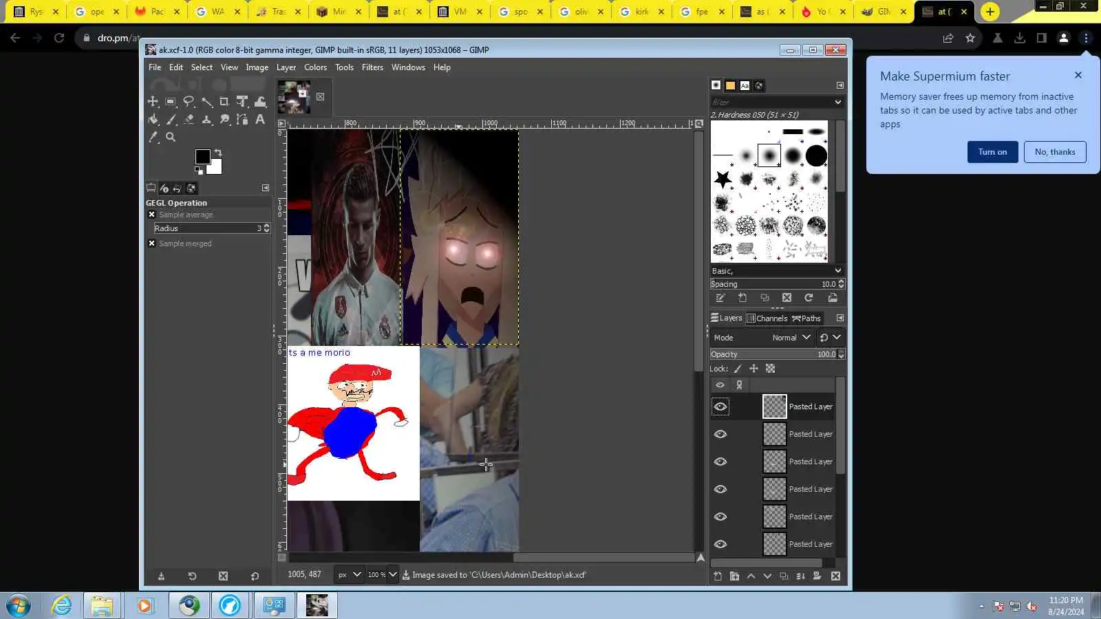
Task: Choose the Free Select lasso tool
Action: [189, 102]
